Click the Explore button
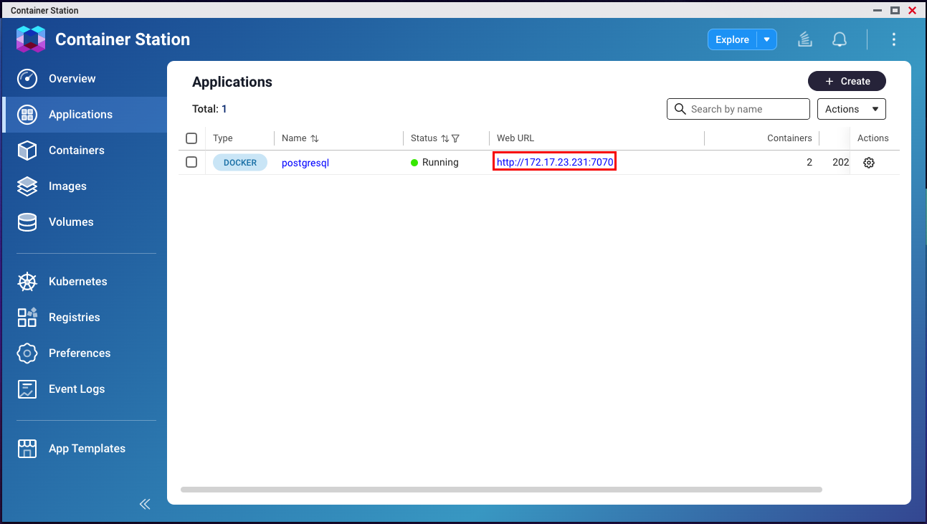927x524 pixels. (732, 39)
